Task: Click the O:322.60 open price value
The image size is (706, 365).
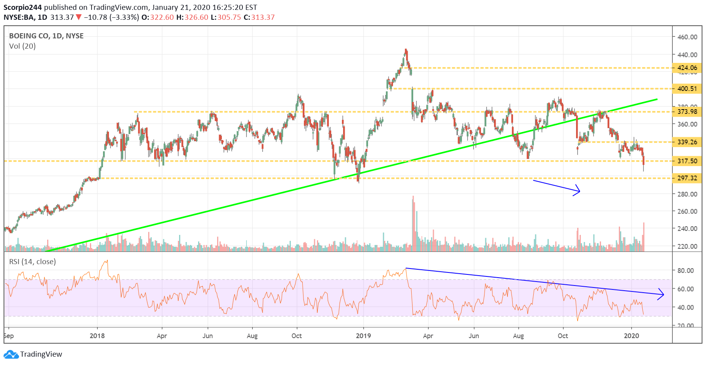Action: [158, 17]
